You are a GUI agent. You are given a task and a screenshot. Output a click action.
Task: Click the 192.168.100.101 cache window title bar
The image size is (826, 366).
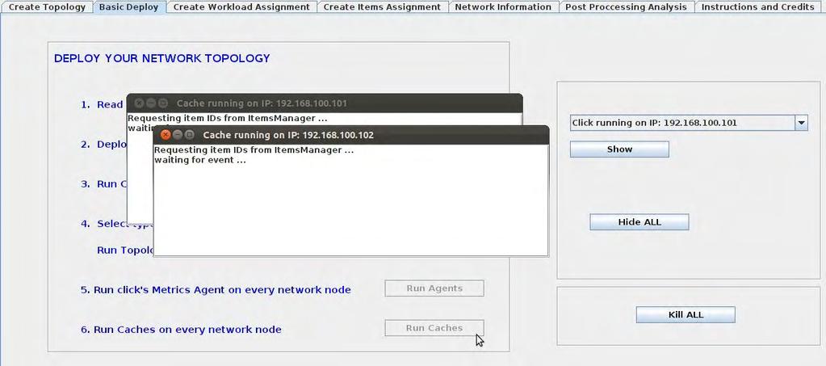325,103
